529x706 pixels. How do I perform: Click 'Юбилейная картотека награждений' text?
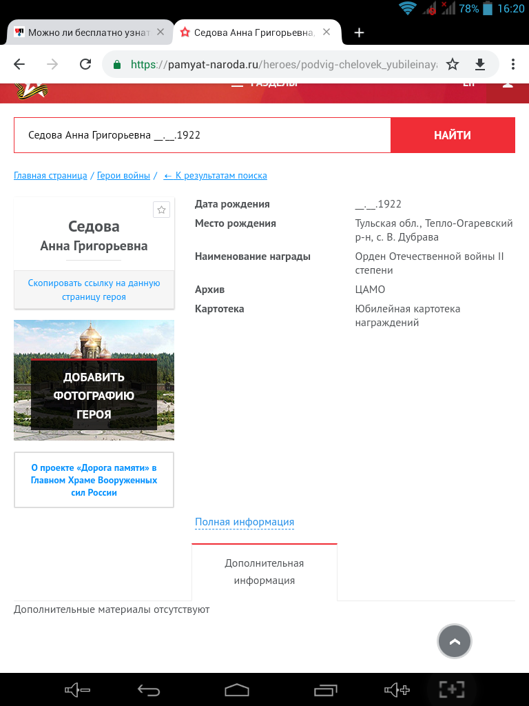pos(408,316)
